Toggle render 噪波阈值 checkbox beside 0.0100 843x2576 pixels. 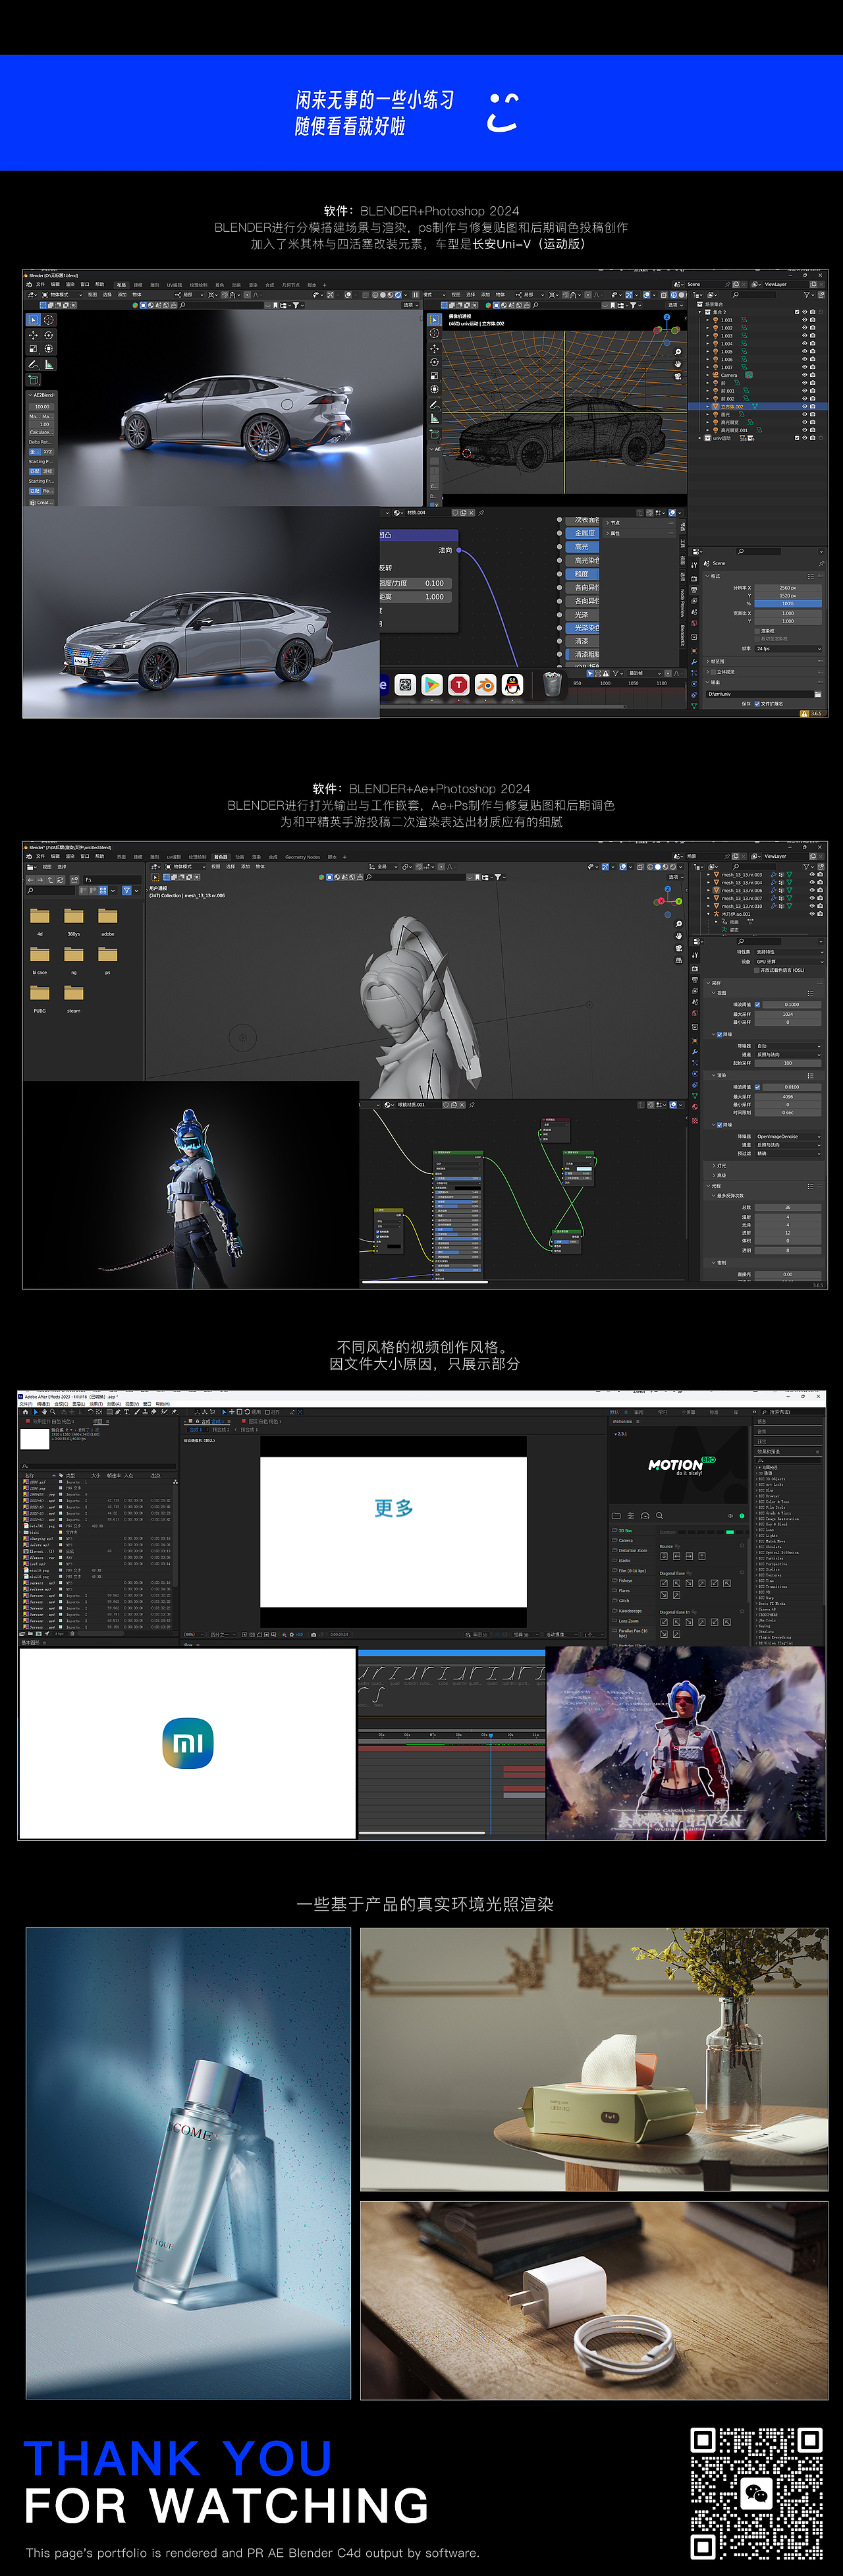coord(757,1087)
